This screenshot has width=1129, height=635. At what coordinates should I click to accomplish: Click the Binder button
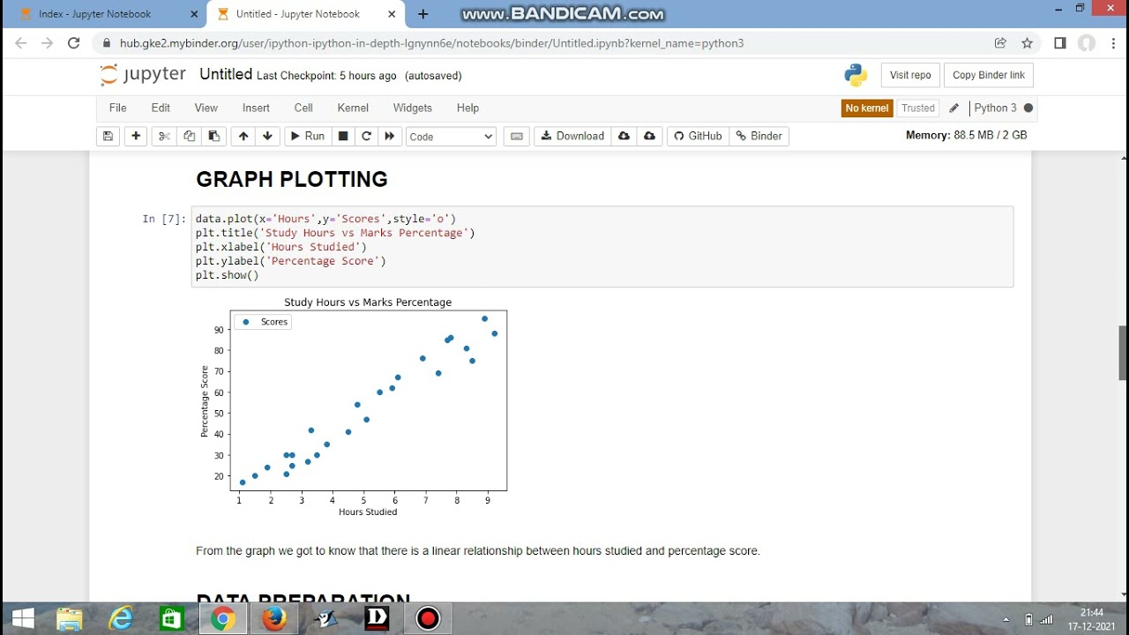tap(759, 136)
